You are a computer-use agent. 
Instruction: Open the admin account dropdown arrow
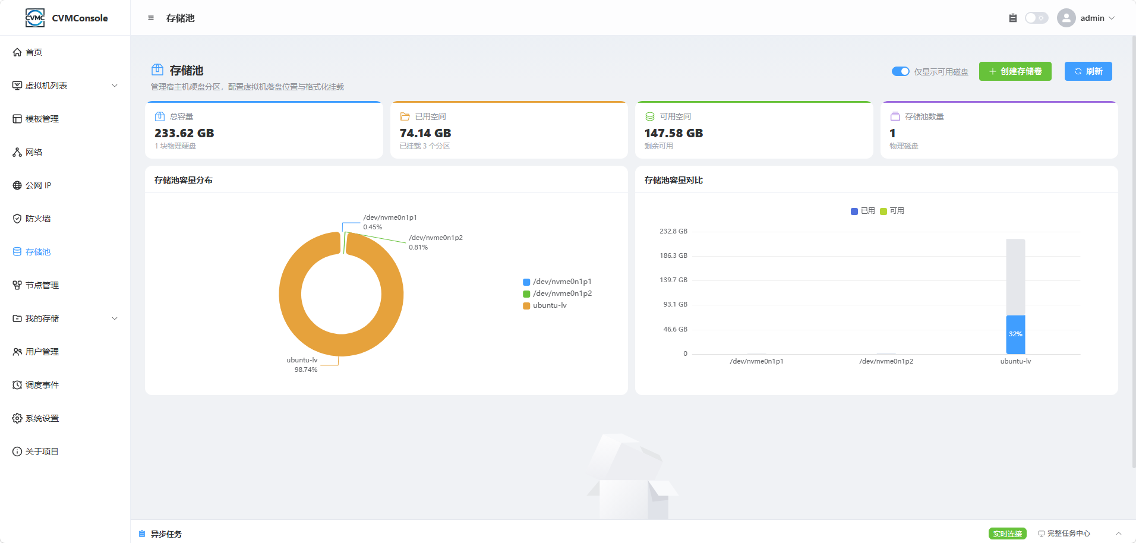[x=1112, y=18]
